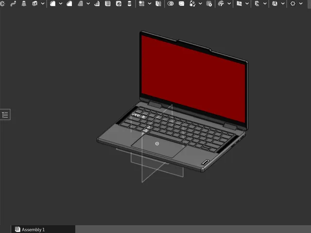Viewport: 311px width, 233px height.
Task: Select the Plane tool
Action: 239,3
